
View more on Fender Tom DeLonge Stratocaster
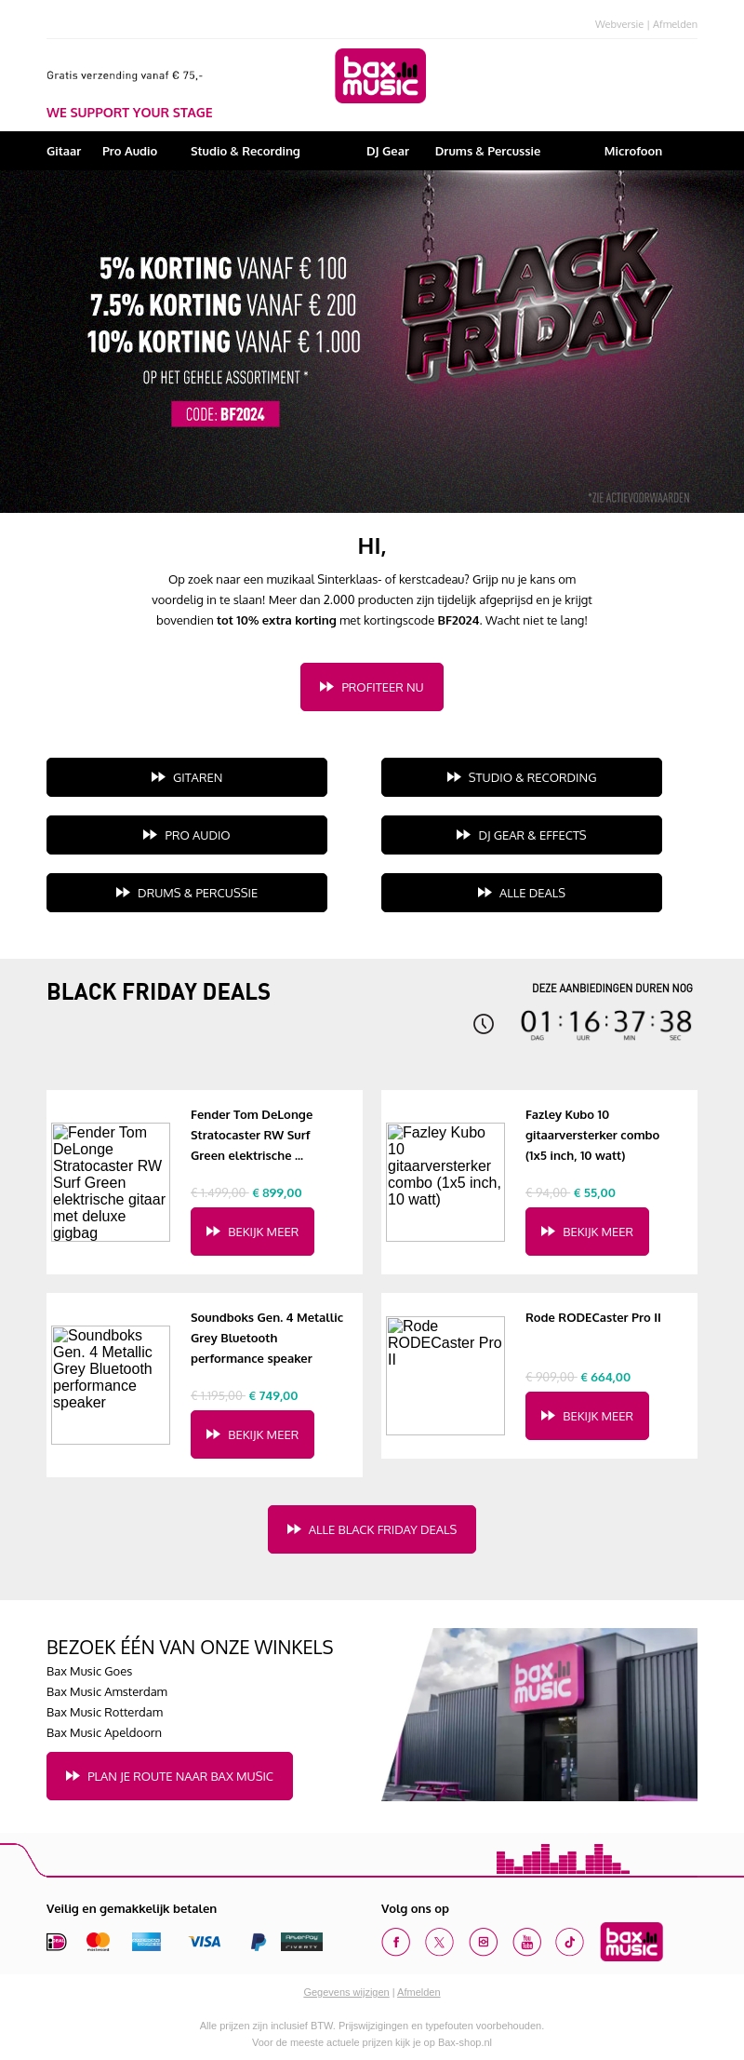point(252,1232)
